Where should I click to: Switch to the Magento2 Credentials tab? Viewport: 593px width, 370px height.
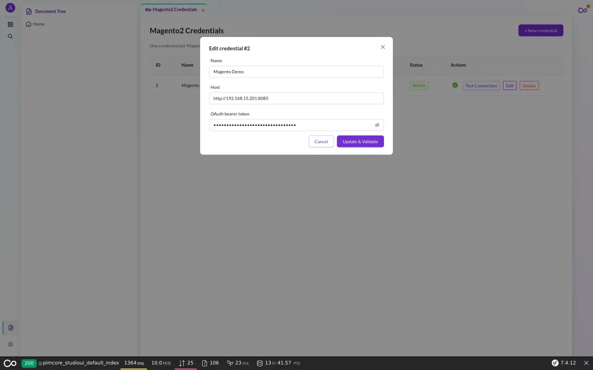(x=171, y=9)
